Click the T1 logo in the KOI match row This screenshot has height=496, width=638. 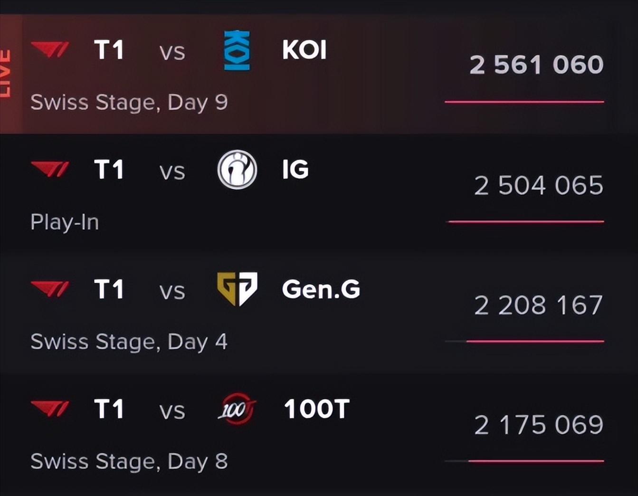pyautogui.click(x=50, y=50)
